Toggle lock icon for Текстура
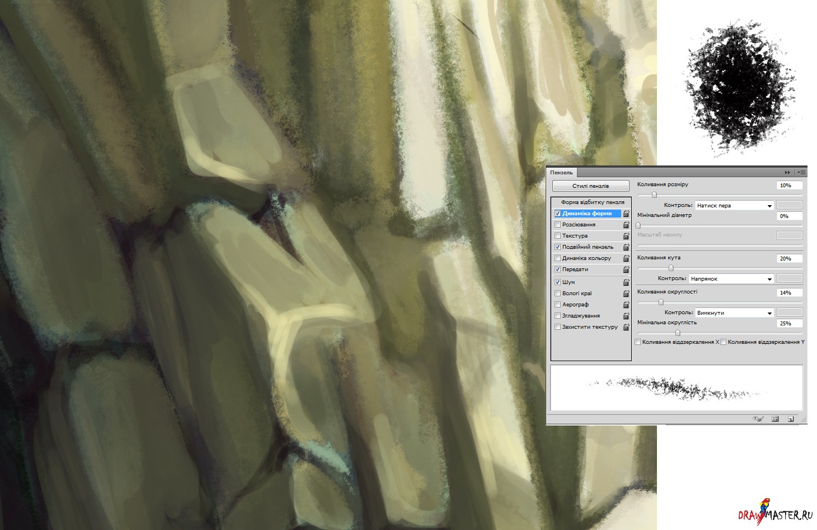This screenshot has height=530, width=817. click(x=626, y=236)
